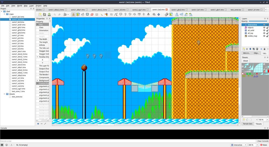Click the New Tileset icon below tileset view
The width and height of the screenshot is (269, 147).
coord(244,120)
